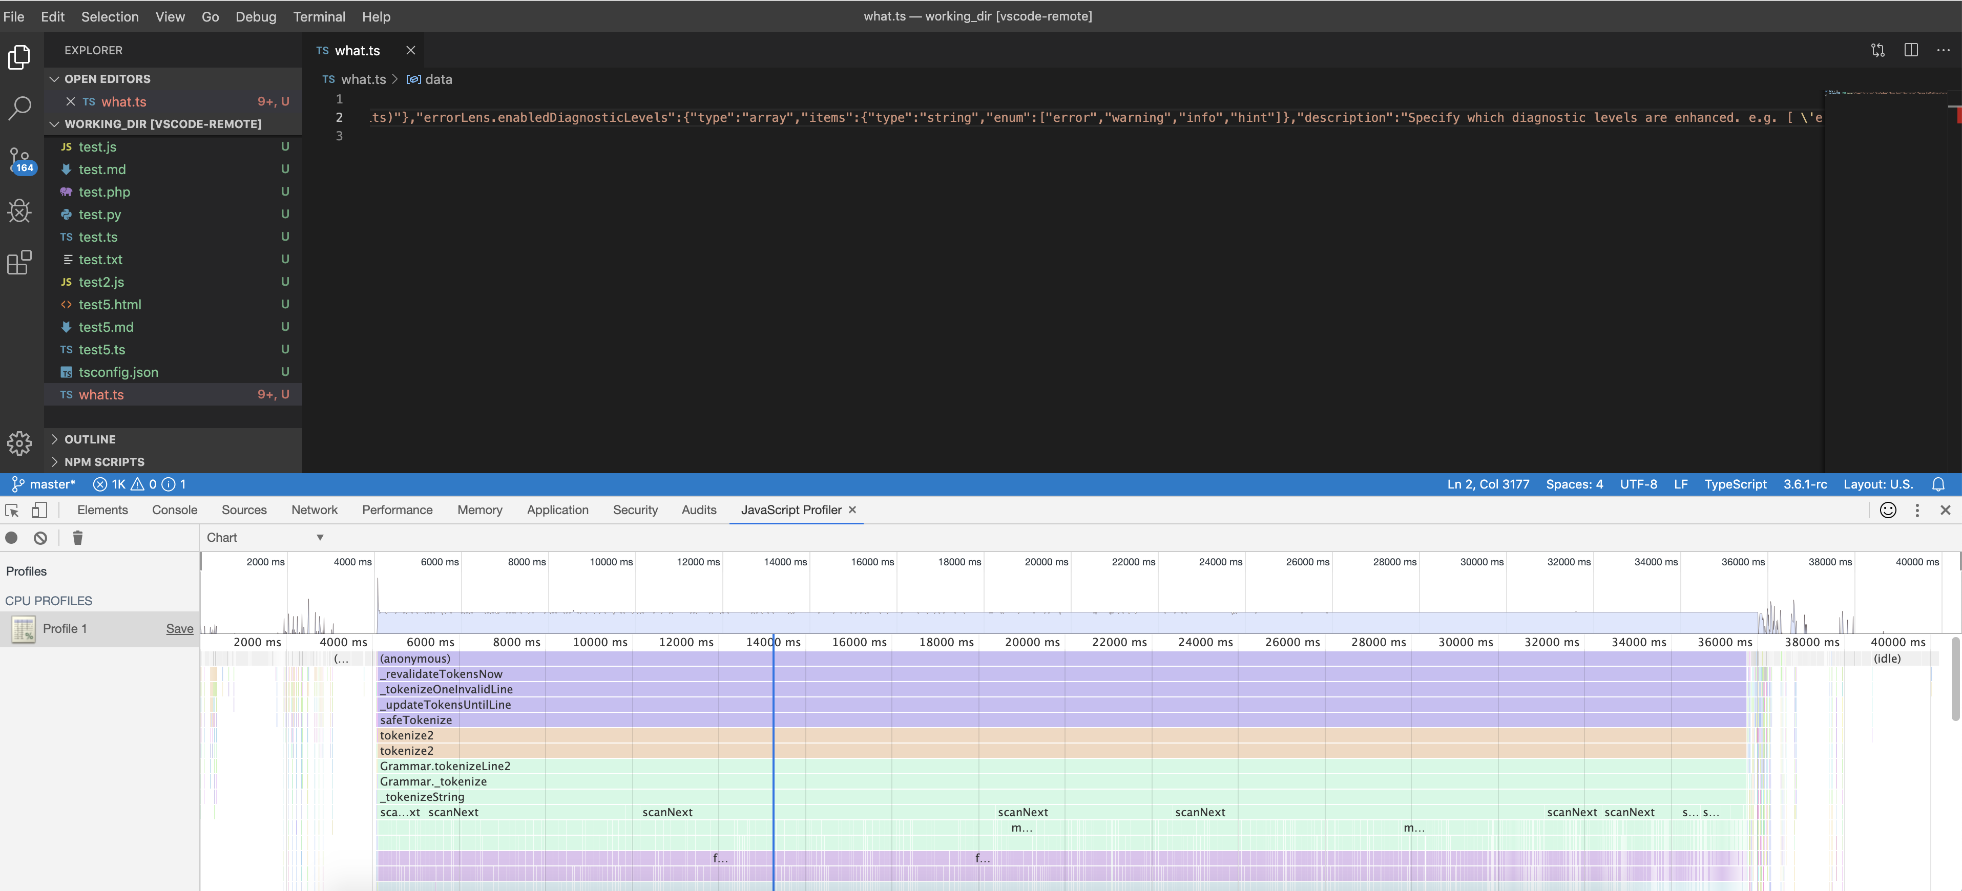Expand the NPM SCRIPTS section
The image size is (1962, 891).
tap(105, 461)
